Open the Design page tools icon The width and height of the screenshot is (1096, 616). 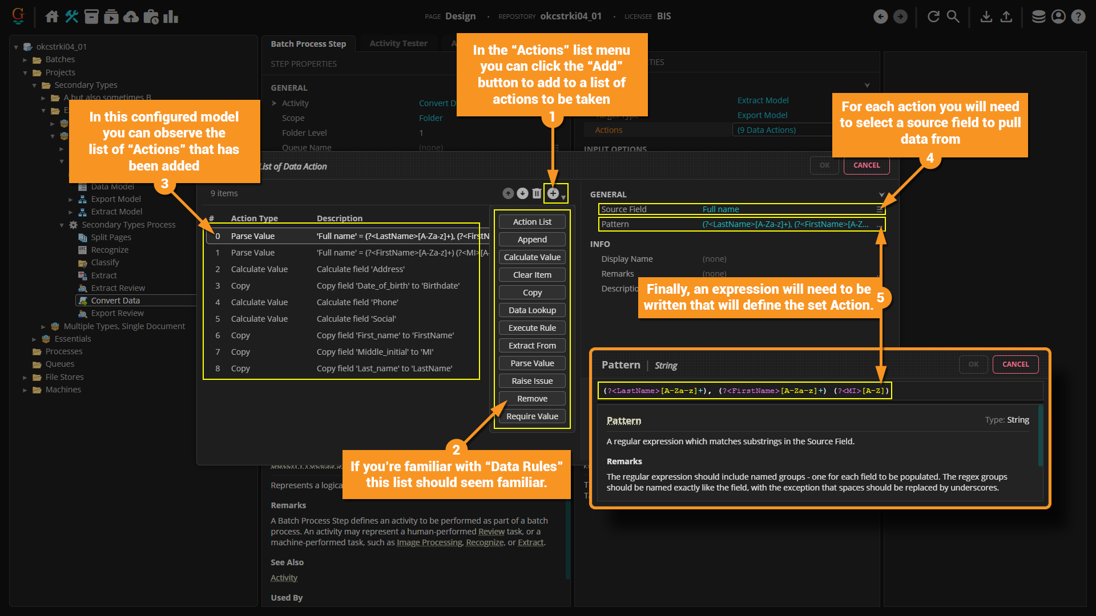pos(71,17)
